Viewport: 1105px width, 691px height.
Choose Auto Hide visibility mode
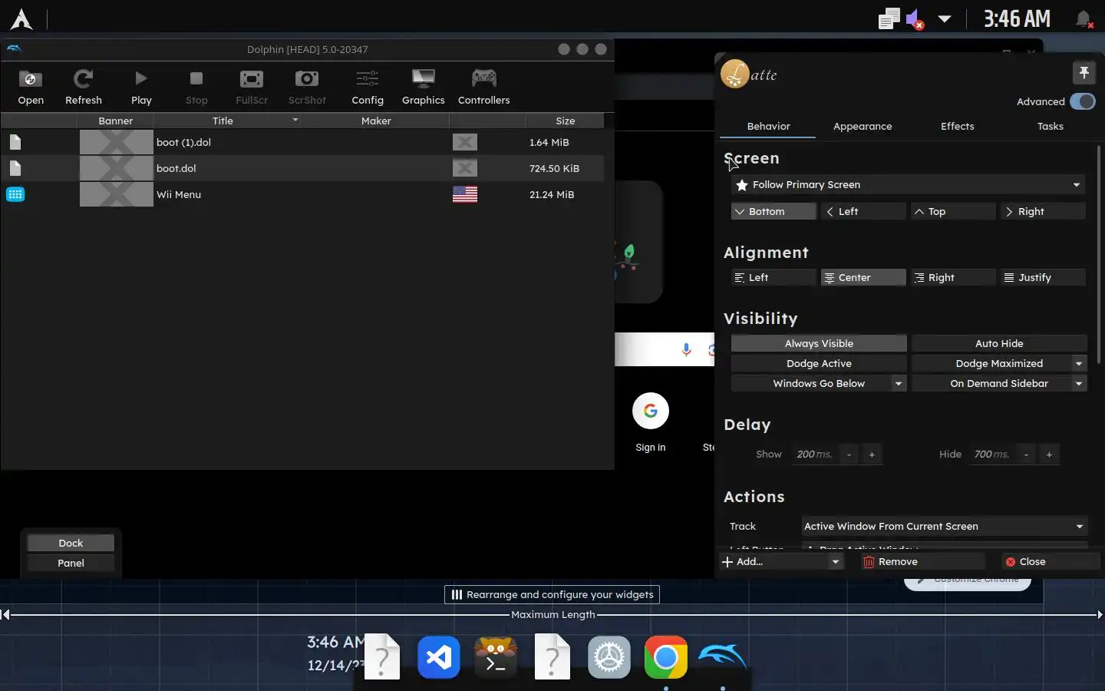pyautogui.click(x=999, y=343)
